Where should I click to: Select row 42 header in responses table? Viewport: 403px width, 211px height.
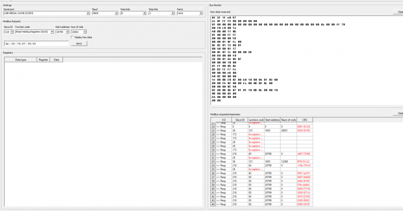click(213, 197)
